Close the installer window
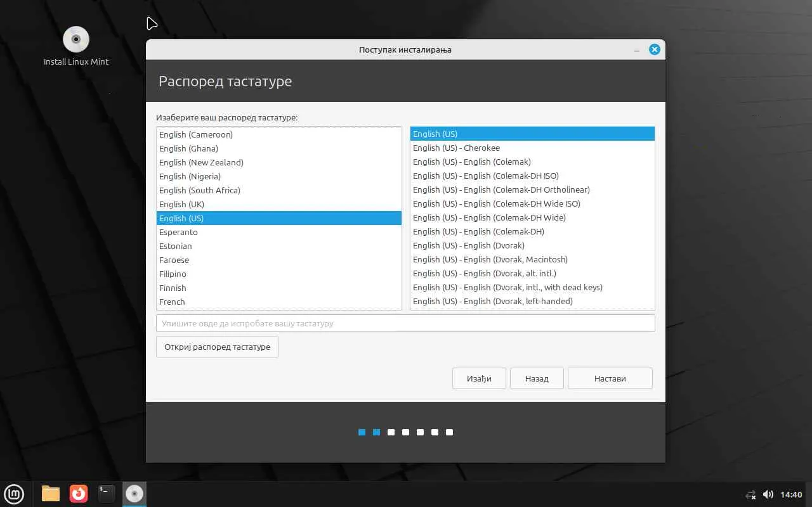The image size is (812, 507). [x=655, y=49]
